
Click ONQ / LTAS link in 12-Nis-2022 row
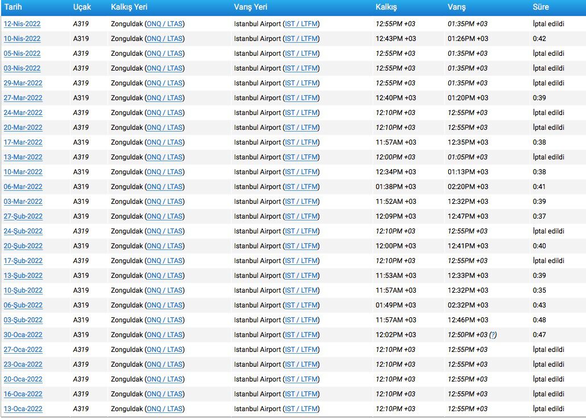(x=165, y=24)
